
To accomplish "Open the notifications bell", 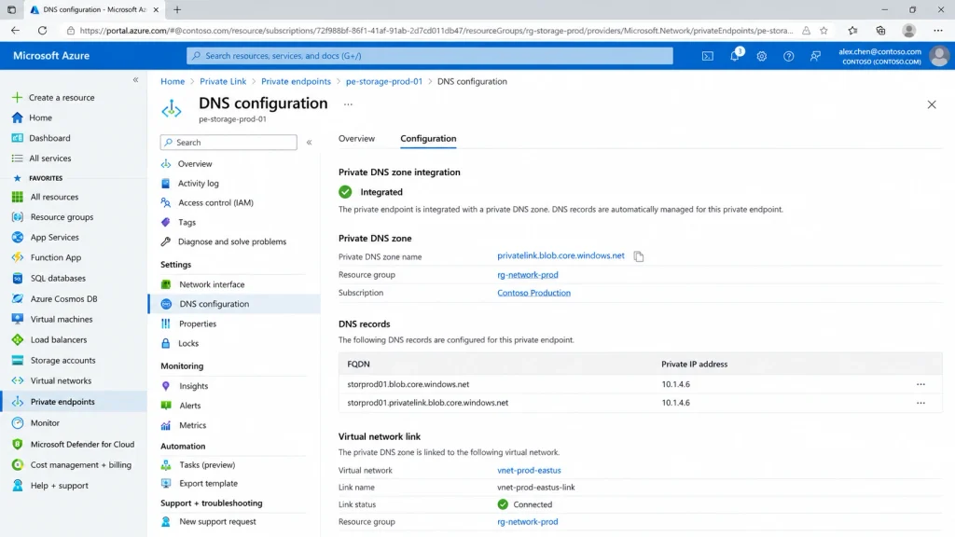I will click(x=735, y=56).
